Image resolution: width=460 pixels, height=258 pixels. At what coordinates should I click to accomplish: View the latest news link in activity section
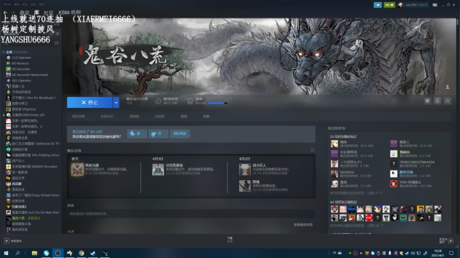(303, 225)
